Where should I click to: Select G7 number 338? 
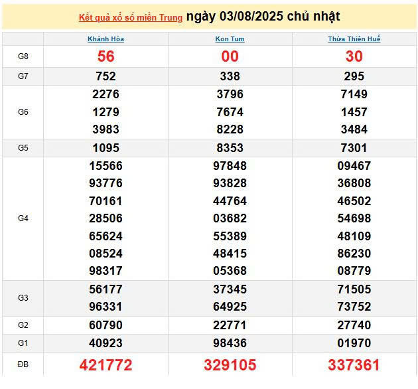[x=230, y=76]
